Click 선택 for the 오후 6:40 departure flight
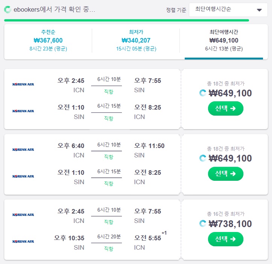272x264 pixels. click(x=225, y=174)
